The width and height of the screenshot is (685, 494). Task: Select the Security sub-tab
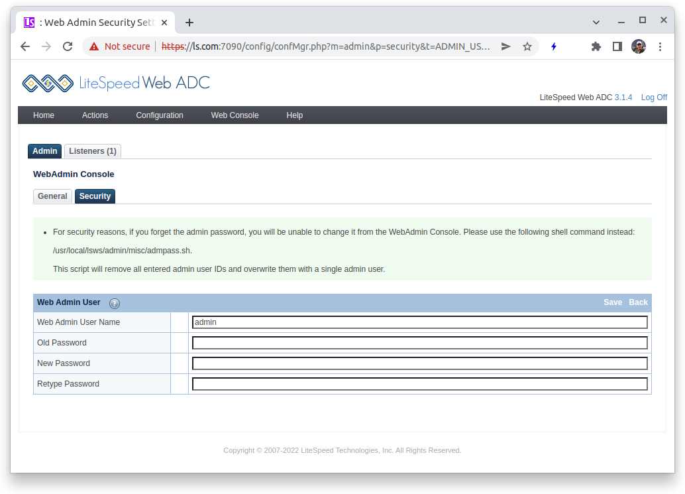(95, 196)
